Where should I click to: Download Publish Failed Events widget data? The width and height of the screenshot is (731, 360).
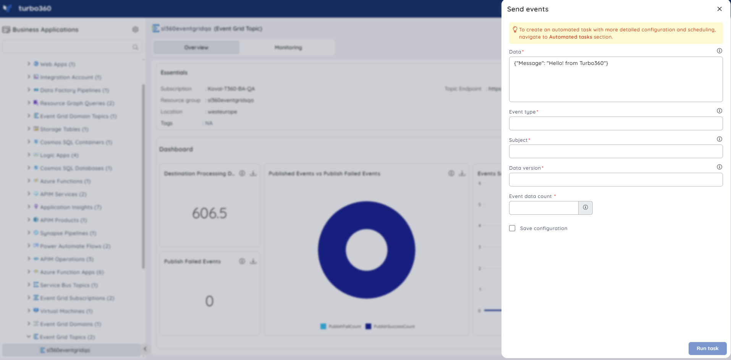coord(253,261)
